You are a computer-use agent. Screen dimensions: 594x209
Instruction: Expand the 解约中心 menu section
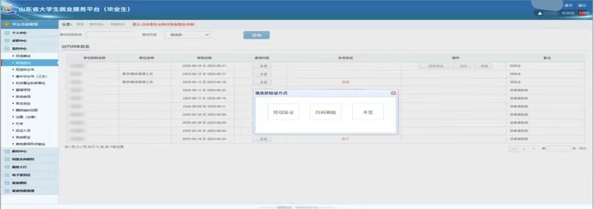(30, 151)
